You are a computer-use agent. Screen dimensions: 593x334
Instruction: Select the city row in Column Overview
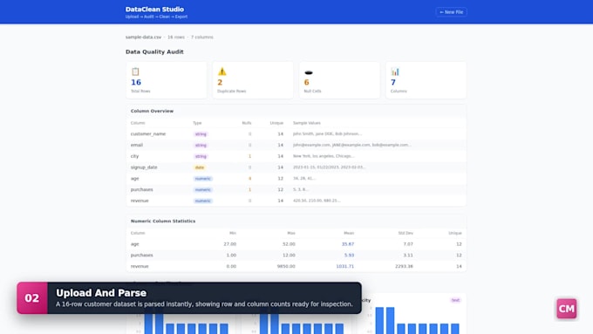pos(296,156)
